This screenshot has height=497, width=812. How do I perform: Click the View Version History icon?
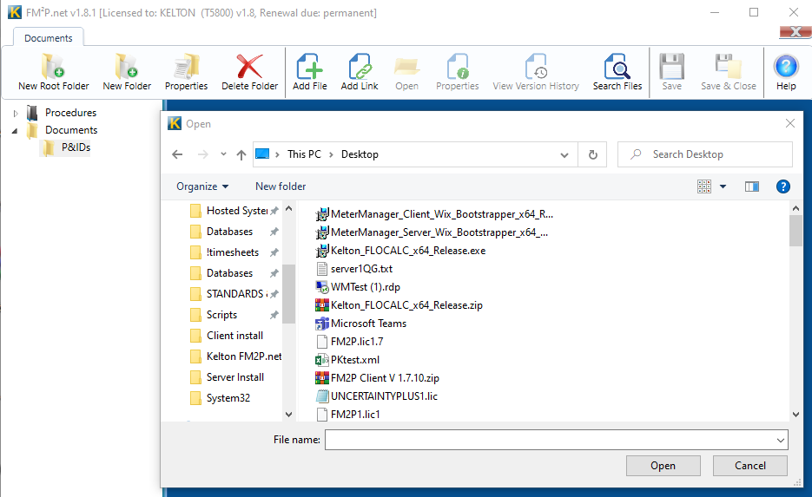(x=536, y=67)
